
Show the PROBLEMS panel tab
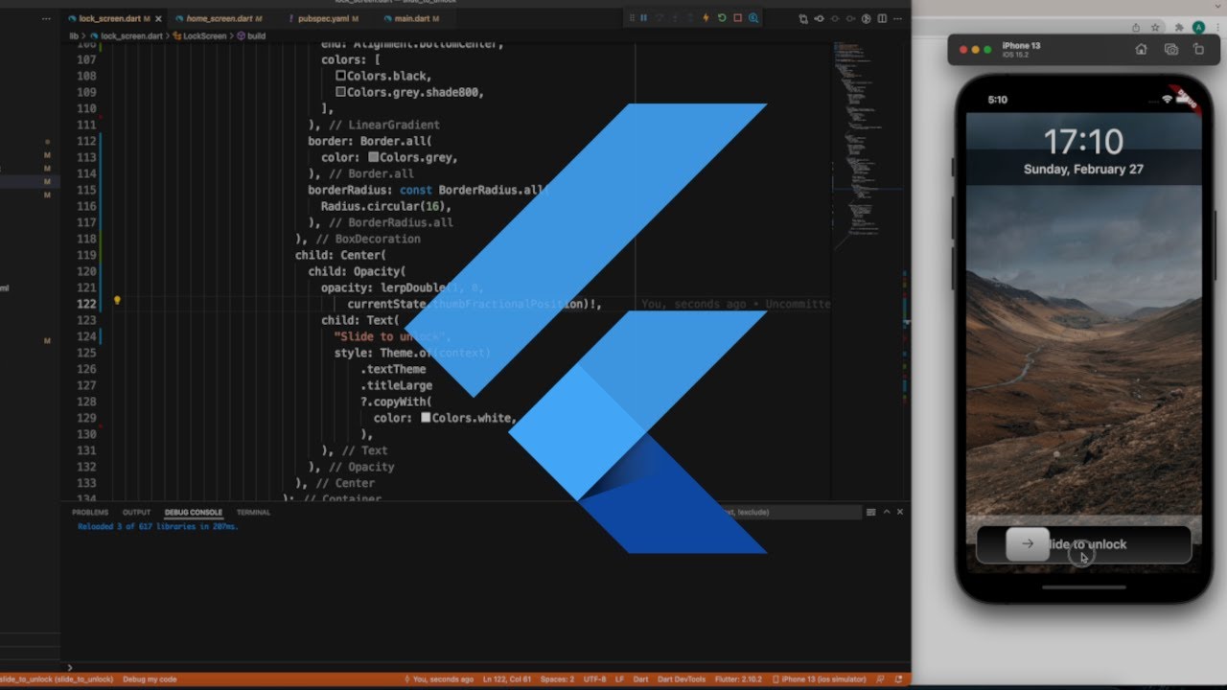[x=90, y=513]
